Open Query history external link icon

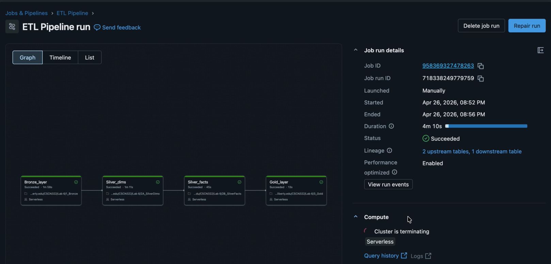click(x=404, y=255)
